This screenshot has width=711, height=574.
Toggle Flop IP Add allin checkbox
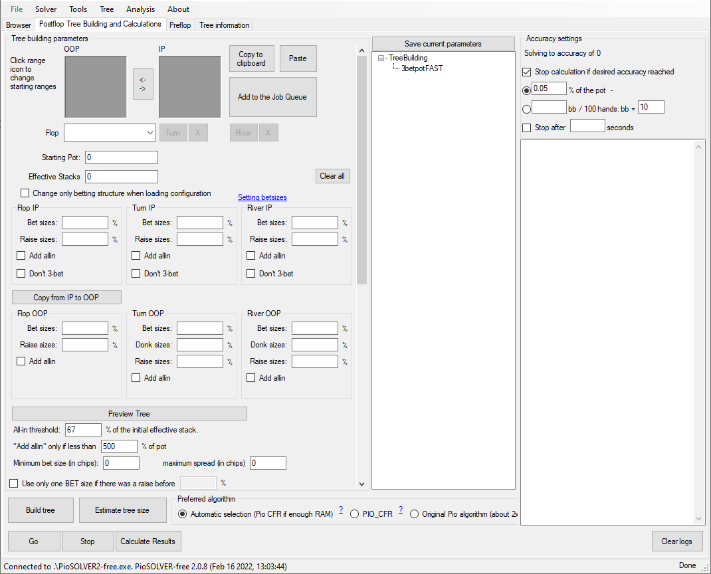point(21,256)
